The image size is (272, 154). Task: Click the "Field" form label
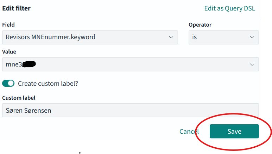pyautogui.click(x=8, y=25)
